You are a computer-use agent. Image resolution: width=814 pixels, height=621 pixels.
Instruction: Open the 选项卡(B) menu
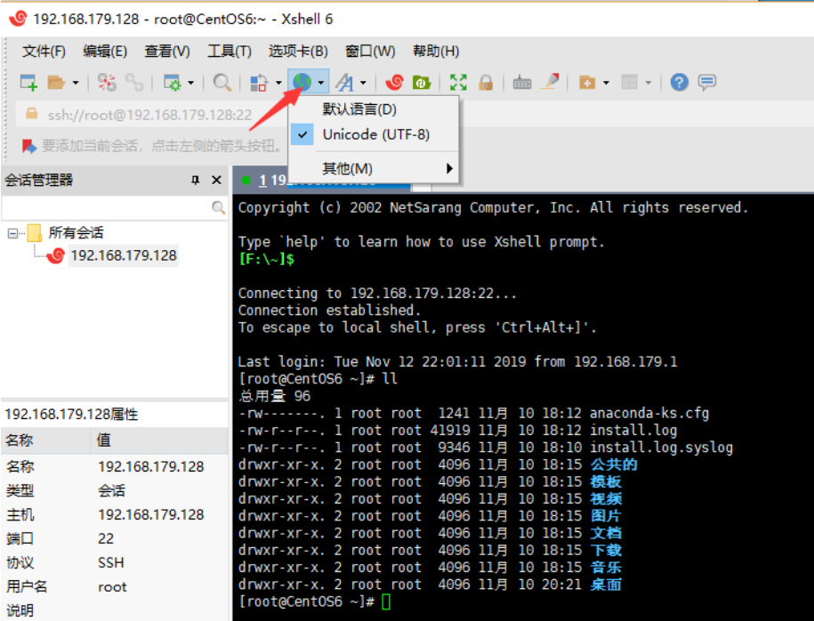[298, 51]
